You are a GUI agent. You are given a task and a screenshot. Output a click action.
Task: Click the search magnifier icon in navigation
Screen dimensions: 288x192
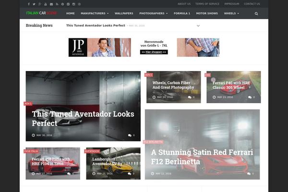pyautogui.click(x=256, y=13)
